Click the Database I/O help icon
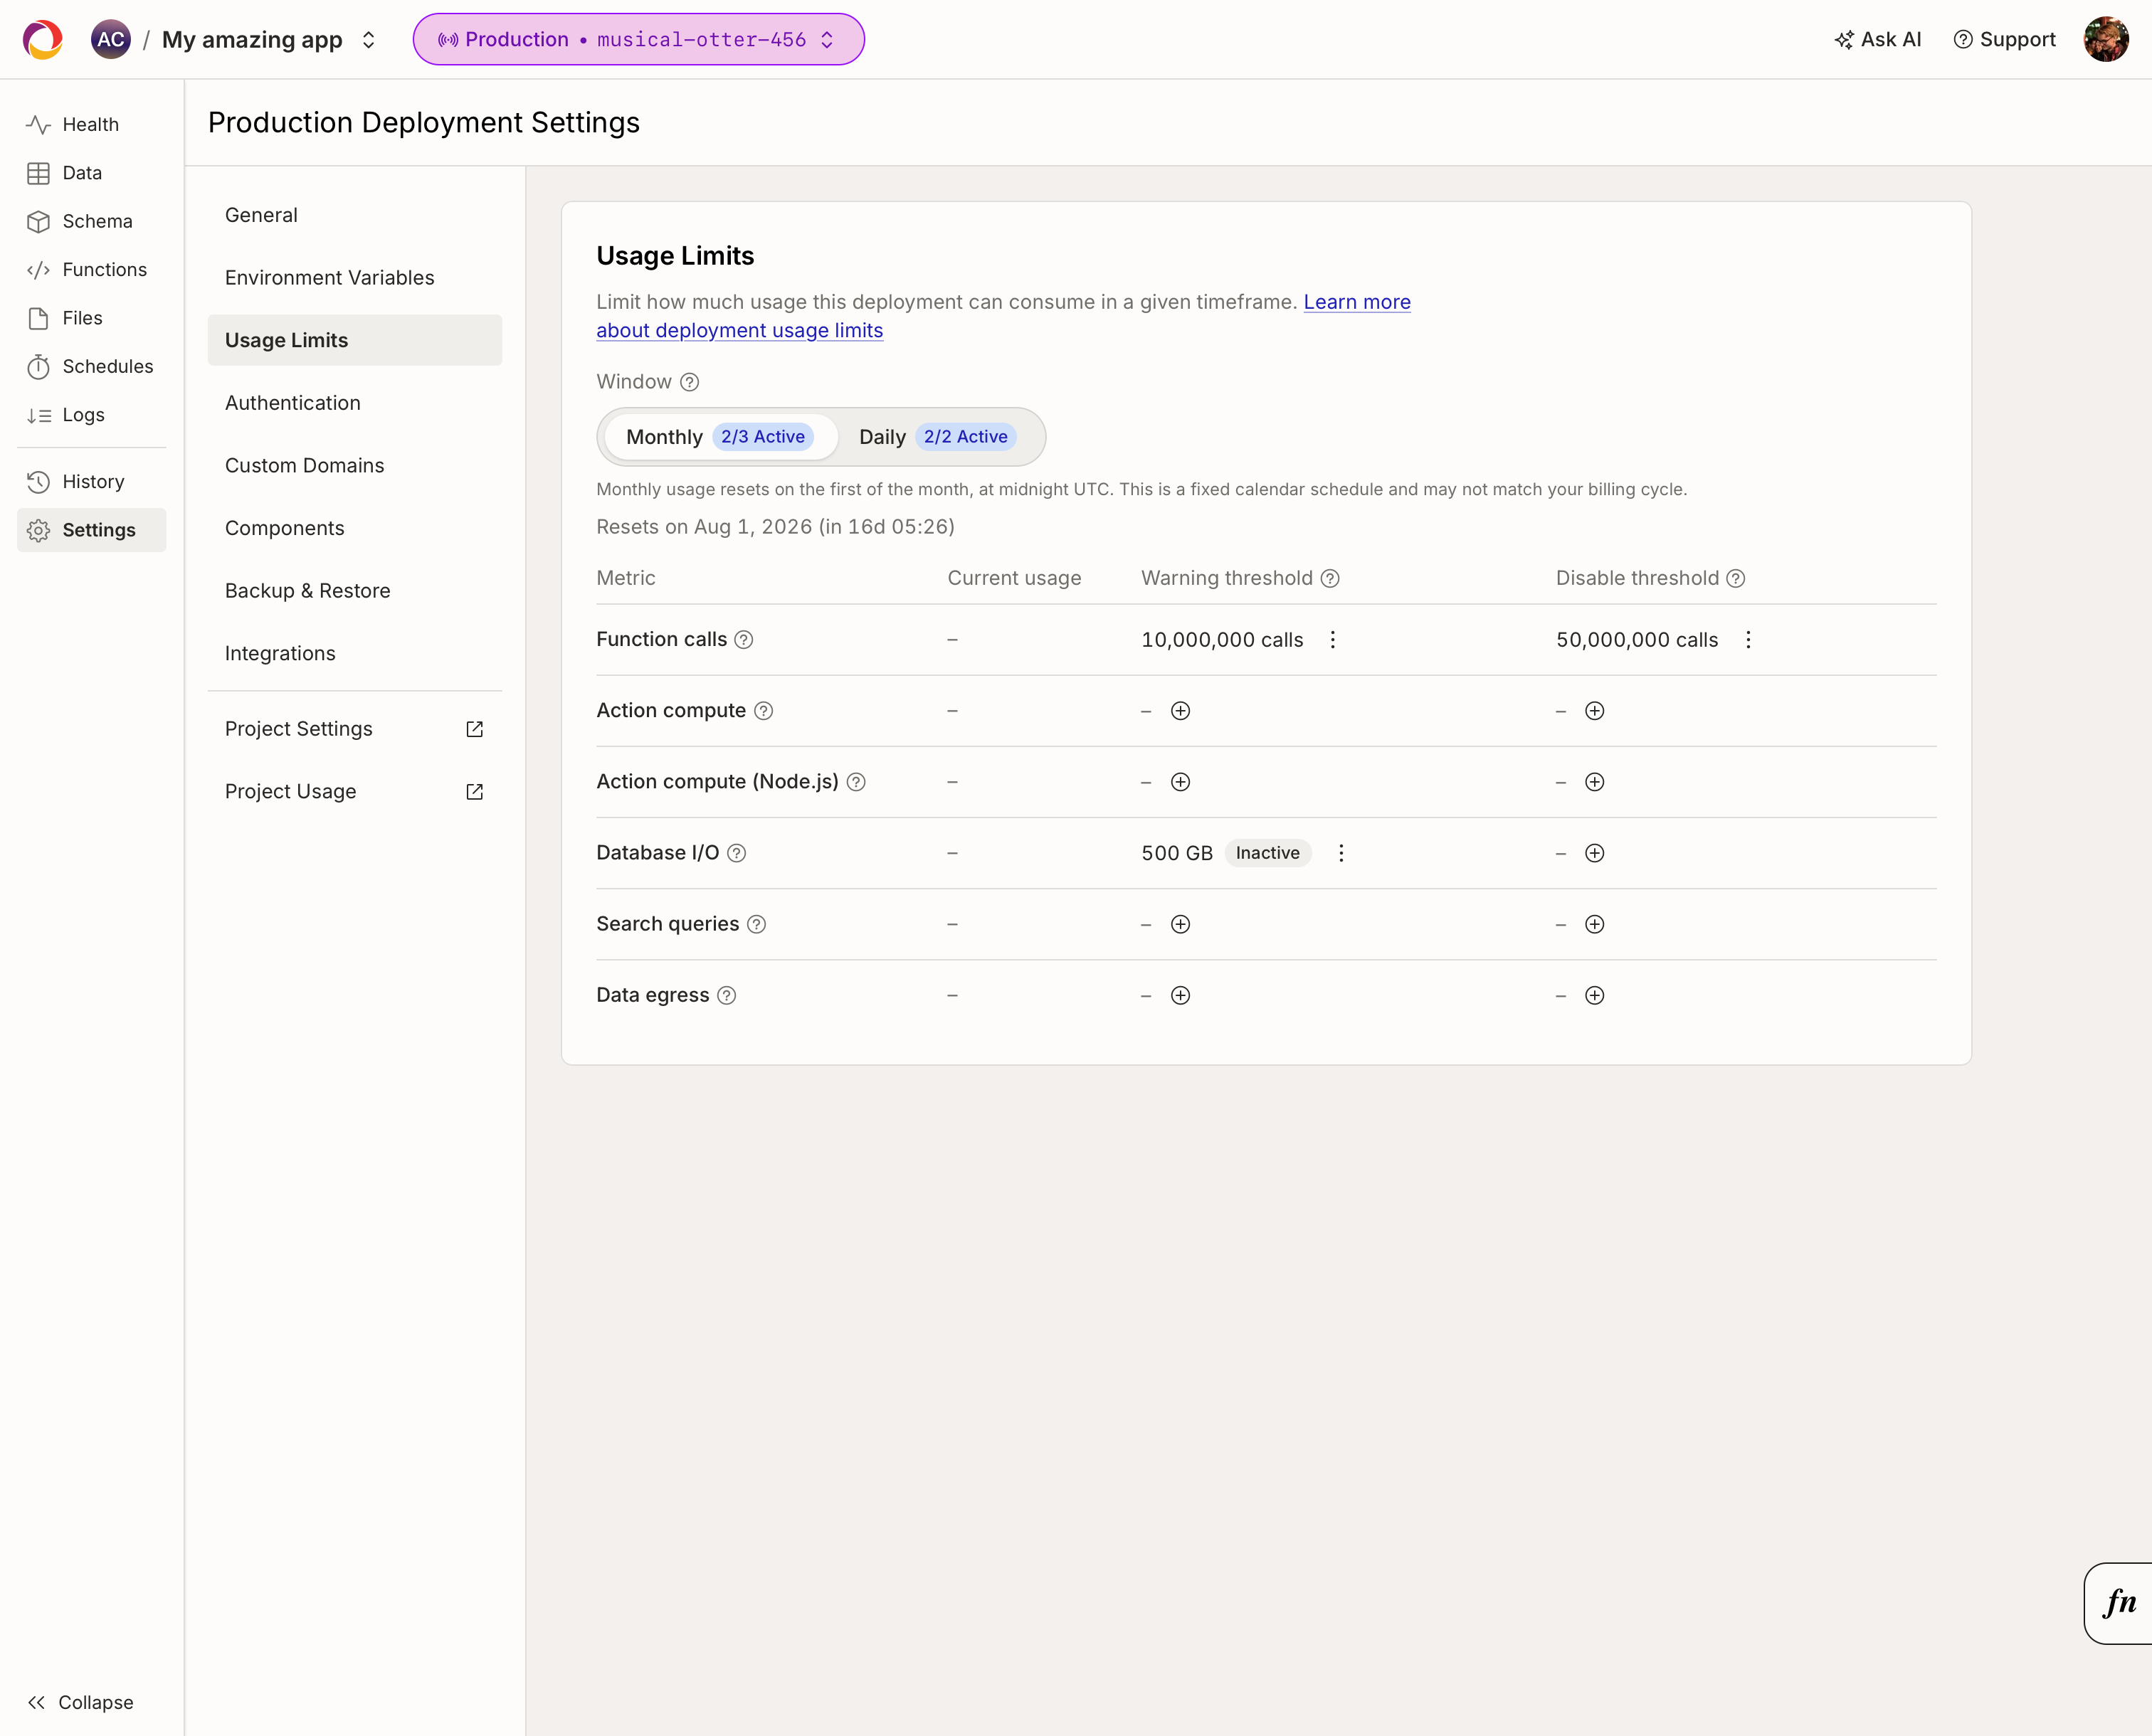2152x1736 pixels. tap(736, 853)
